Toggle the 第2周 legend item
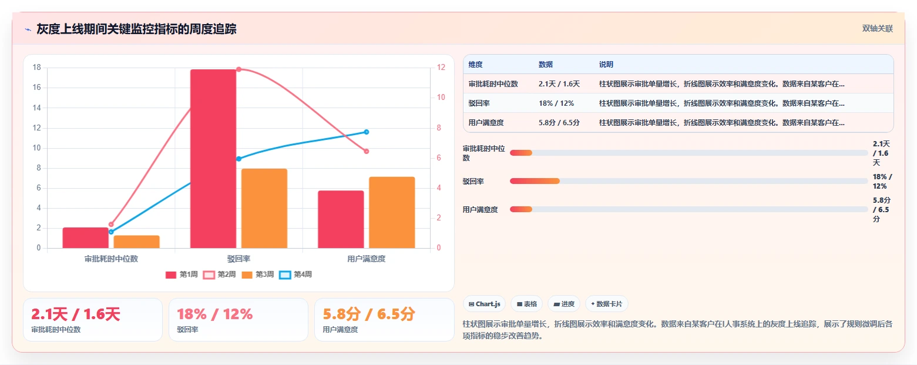This screenshot has width=917, height=365. click(220, 274)
